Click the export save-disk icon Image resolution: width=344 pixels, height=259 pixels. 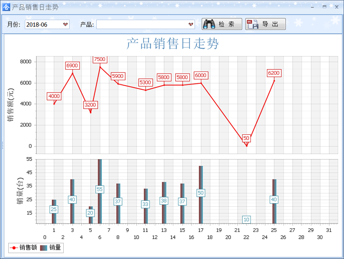pyautogui.click(x=252, y=24)
